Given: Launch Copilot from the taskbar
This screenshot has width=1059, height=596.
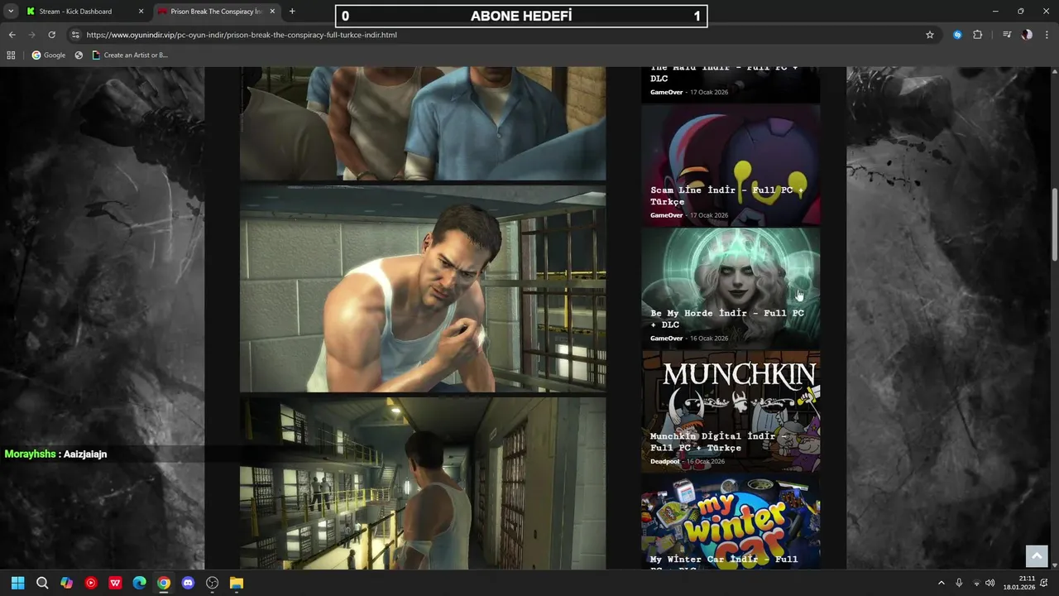Looking at the screenshot, I should [66, 583].
